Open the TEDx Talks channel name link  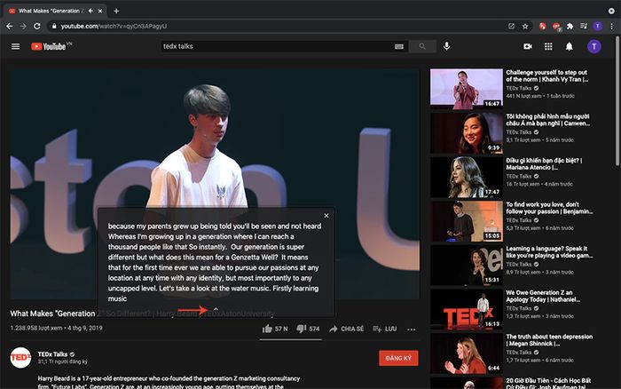pyautogui.click(x=52, y=354)
